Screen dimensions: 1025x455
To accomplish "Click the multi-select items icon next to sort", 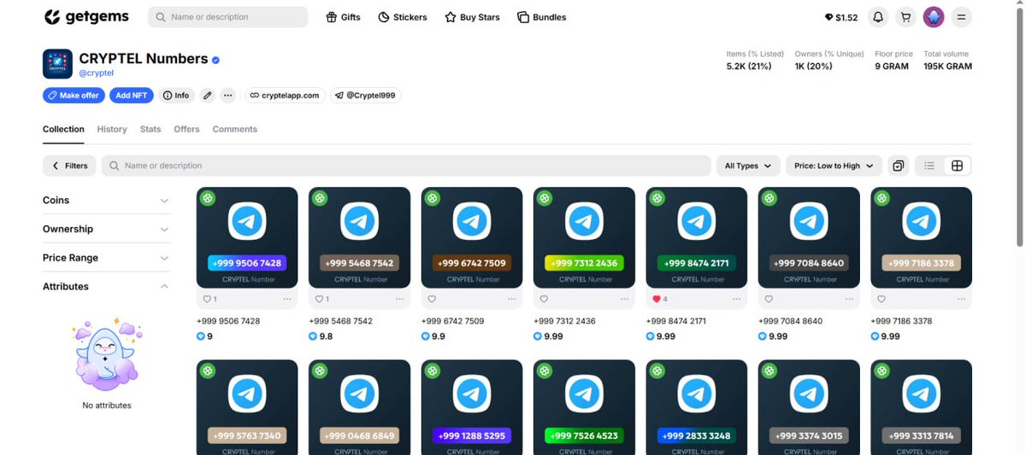I will click(x=898, y=166).
